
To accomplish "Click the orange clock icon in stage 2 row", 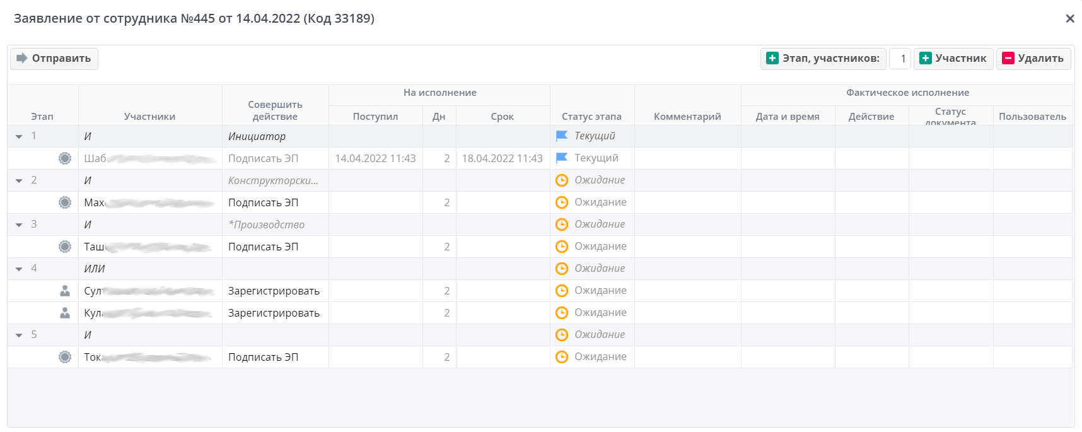I will click(562, 180).
